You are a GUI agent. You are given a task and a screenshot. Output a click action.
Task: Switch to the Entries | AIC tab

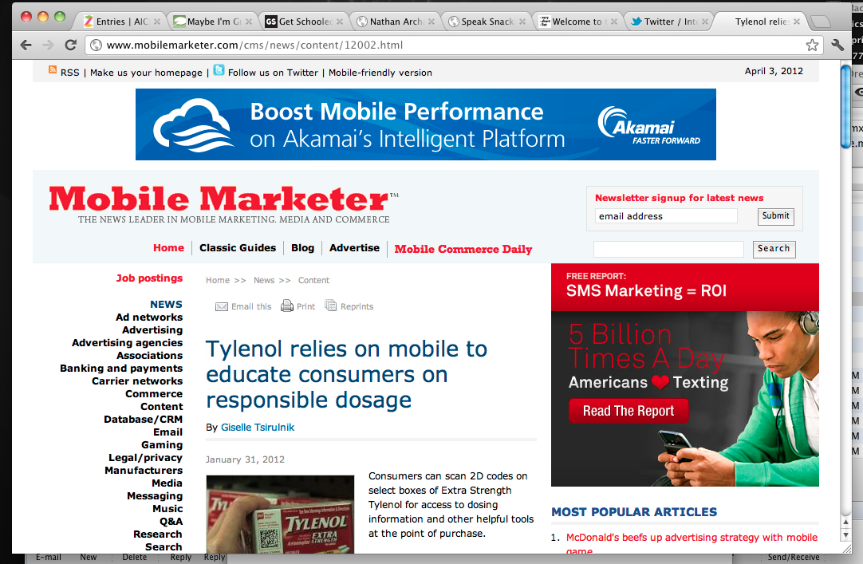tap(121, 22)
